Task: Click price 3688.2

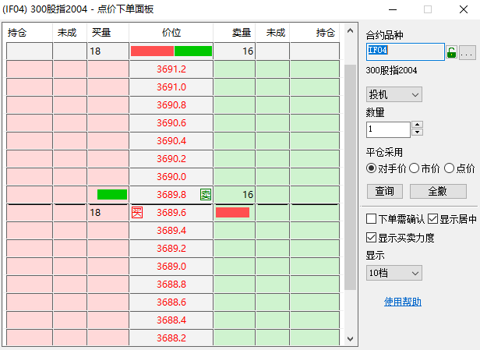Action: point(171,338)
